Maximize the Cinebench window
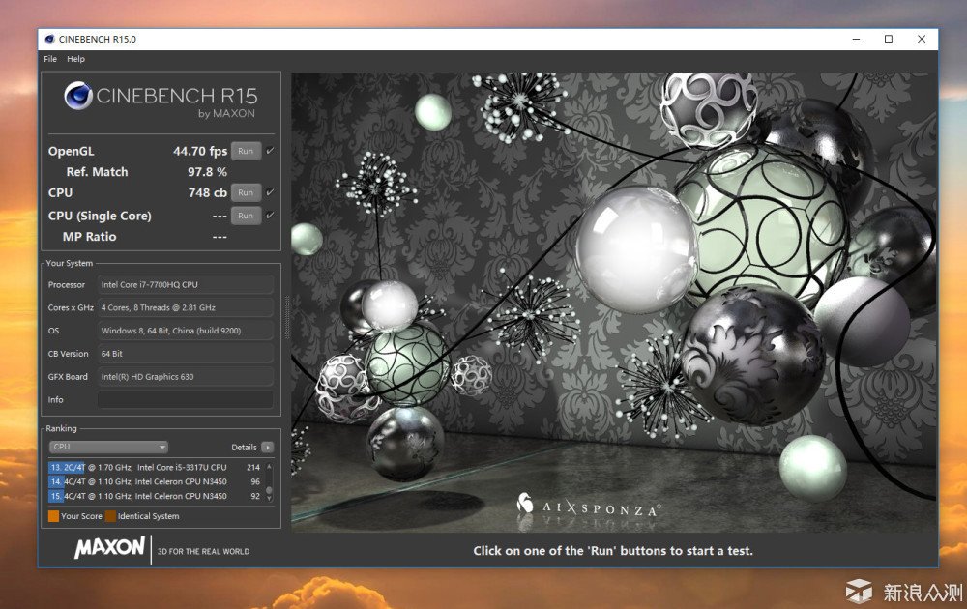 pos(889,39)
